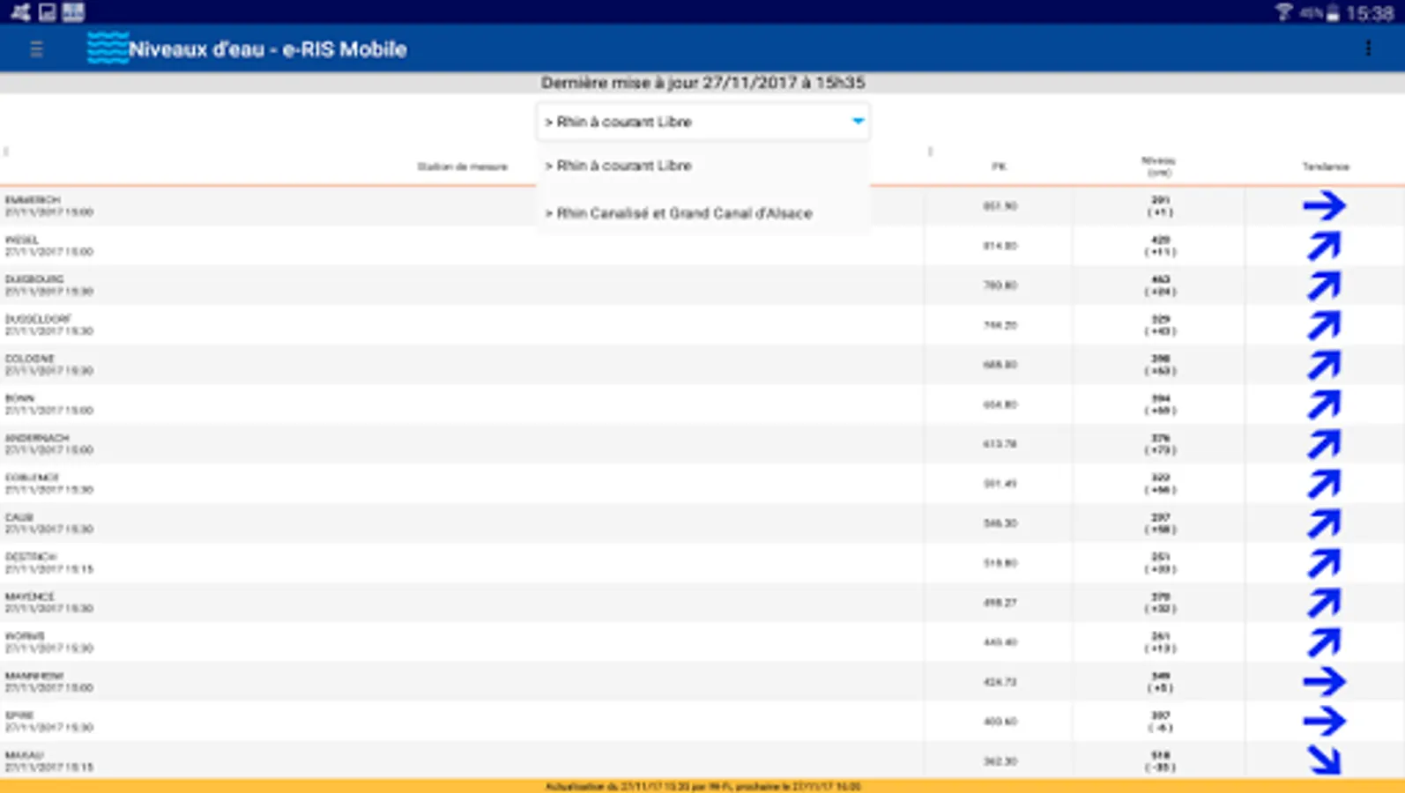Check the Wi-Fi status icon
The image size is (1405, 793).
[x=1283, y=12]
